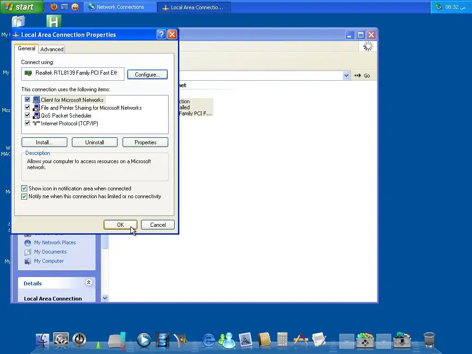
Task: Toggle Notify me when limited connectivity checkbox
Action: coord(24,196)
